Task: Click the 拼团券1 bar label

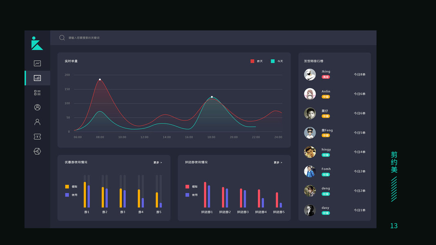Action: 207,212
